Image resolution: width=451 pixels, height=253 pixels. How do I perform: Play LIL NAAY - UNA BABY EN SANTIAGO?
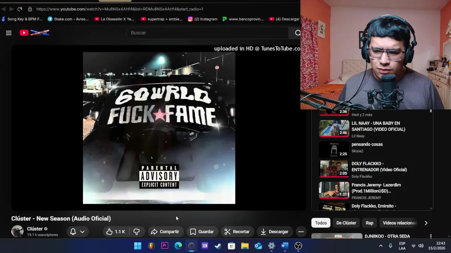378,126
